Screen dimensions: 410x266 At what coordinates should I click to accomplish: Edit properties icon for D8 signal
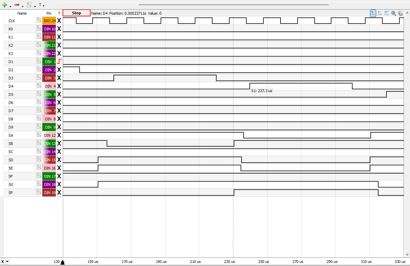click(39, 119)
